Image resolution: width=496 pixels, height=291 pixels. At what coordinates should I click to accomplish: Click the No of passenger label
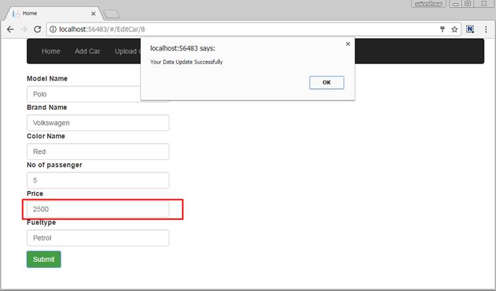[x=54, y=165]
